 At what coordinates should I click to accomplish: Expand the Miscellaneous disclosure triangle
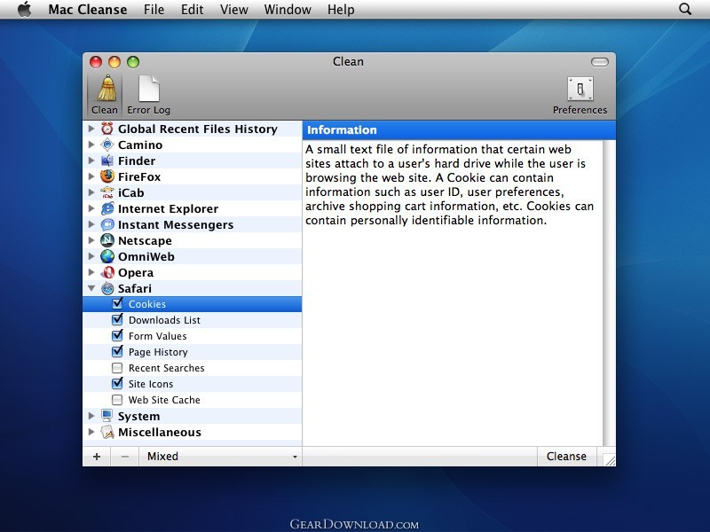(x=91, y=432)
